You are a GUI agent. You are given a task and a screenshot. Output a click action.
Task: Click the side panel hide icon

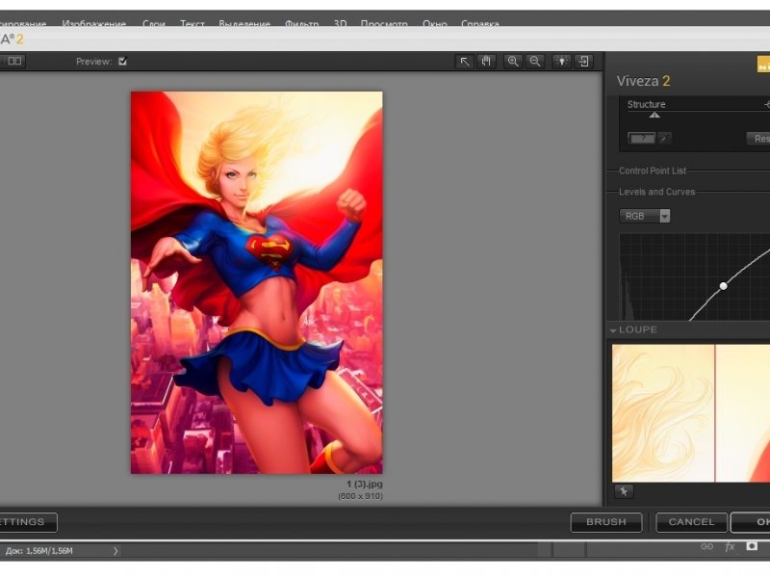(x=584, y=62)
